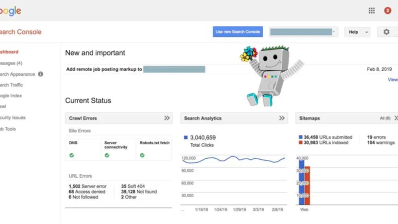398x224 pixels.
Task: Open Messages (4) in the sidebar
Action: tap(11, 63)
